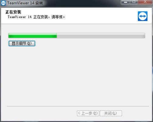This screenshot has height=122, width=153.
Task: Show installation details with 显示细节(D)
Action: pyautogui.click(x=22, y=43)
